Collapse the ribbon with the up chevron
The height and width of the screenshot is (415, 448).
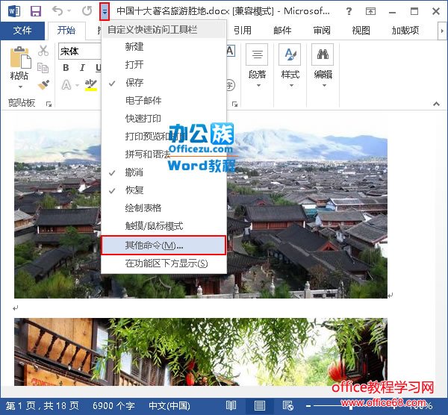tap(436, 104)
